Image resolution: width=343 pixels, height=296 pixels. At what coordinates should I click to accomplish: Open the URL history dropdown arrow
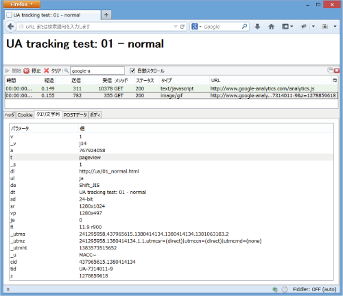click(x=176, y=27)
